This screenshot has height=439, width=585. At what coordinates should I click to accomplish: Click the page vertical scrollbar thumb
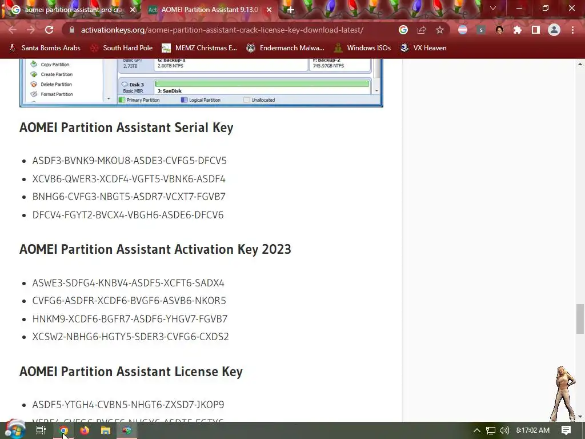(x=580, y=319)
